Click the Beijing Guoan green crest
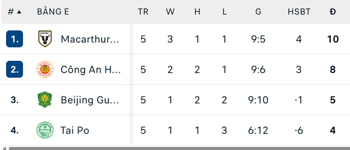The image size is (350, 150). click(x=45, y=100)
